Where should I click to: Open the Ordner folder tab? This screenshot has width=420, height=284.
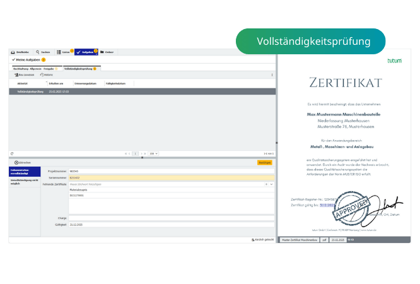click(x=107, y=52)
